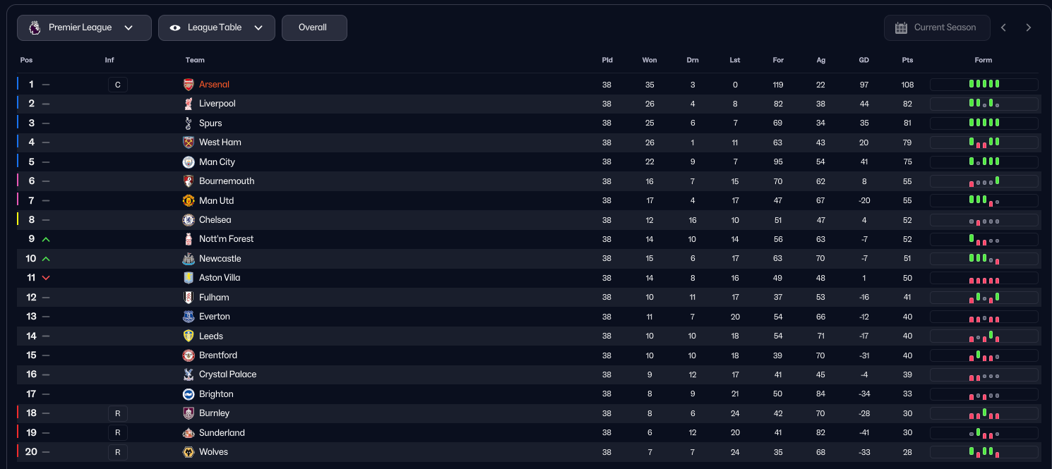The width and height of the screenshot is (1052, 469).
Task: Click the Wolves club crest icon
Action: pos(189,452)
